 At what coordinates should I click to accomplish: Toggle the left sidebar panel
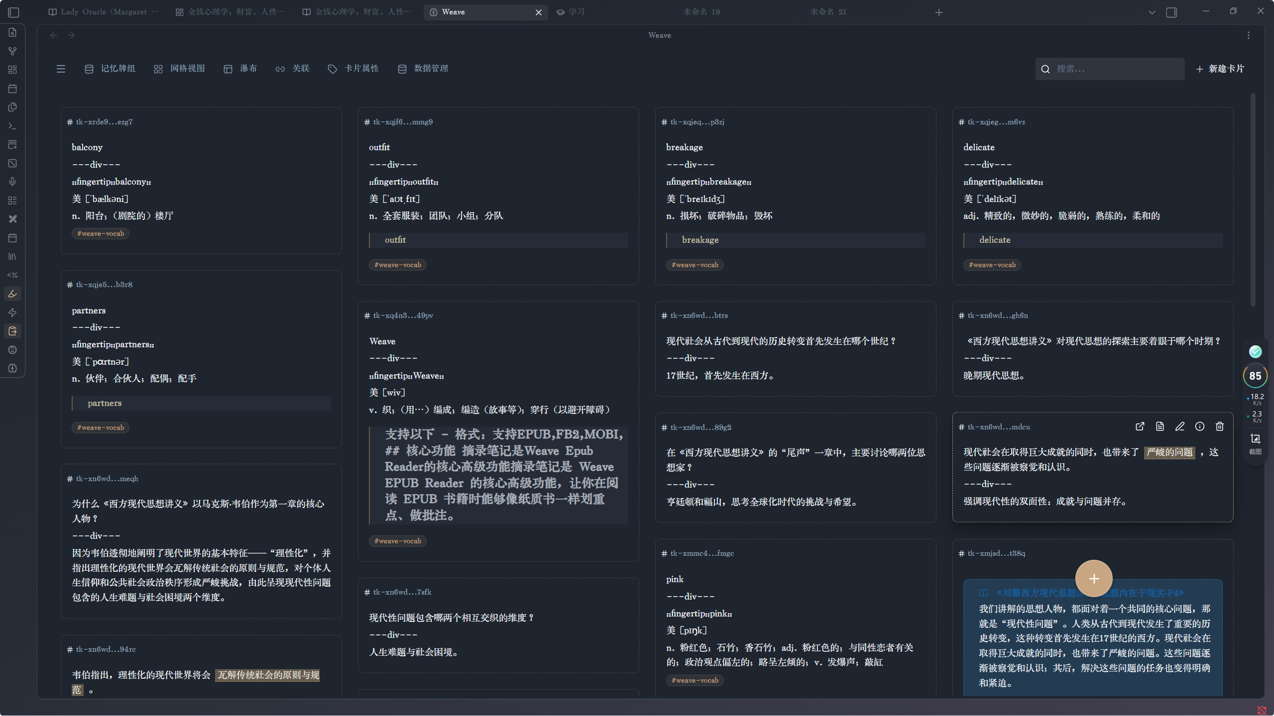click(13, 12)
